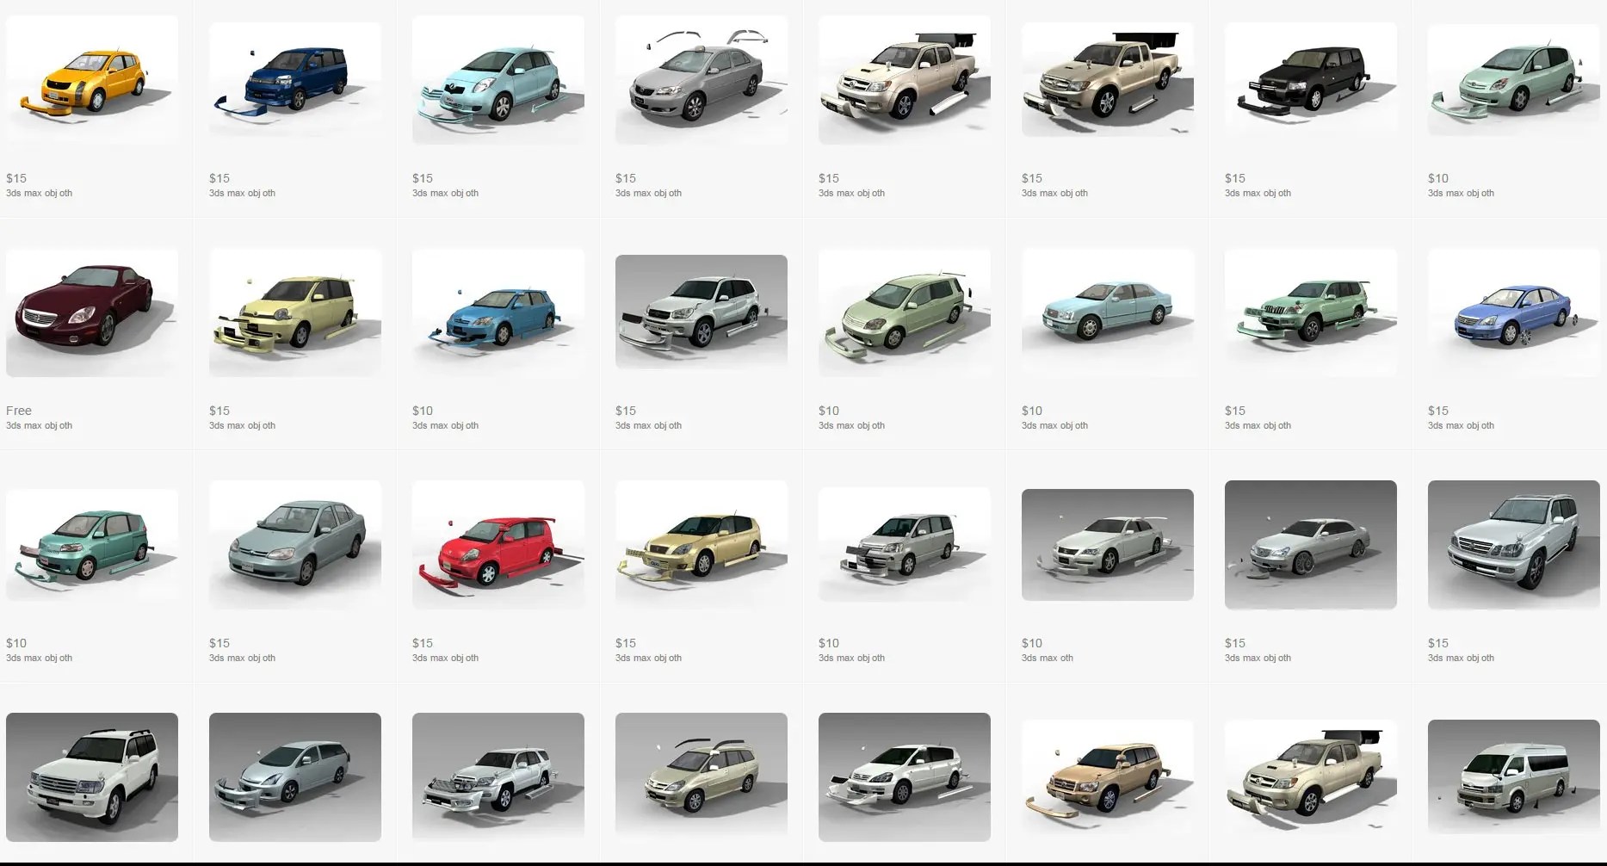Open the white Mark X sedan with gray background
Viewport: 1607px width, 866px height.
(1107, 544)
